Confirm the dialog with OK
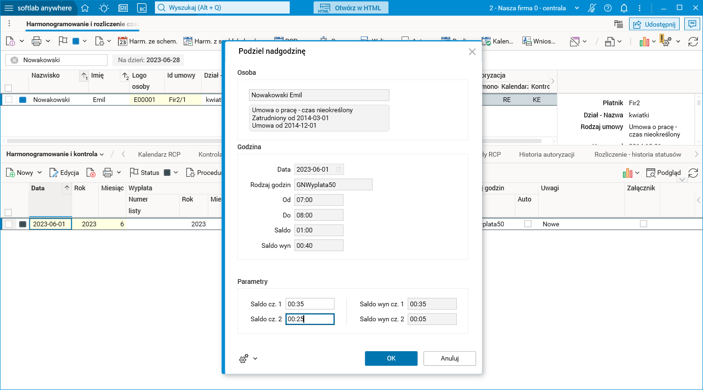The height and width of the screenshot is (390, 703). tap(391, 358)
